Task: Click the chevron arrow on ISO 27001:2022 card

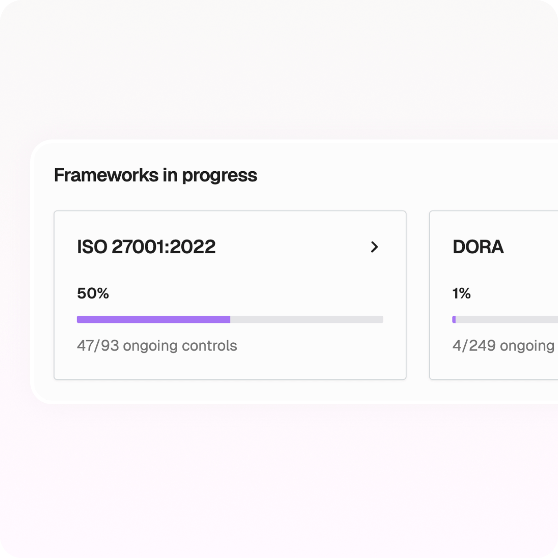Action: click(374, 247)
